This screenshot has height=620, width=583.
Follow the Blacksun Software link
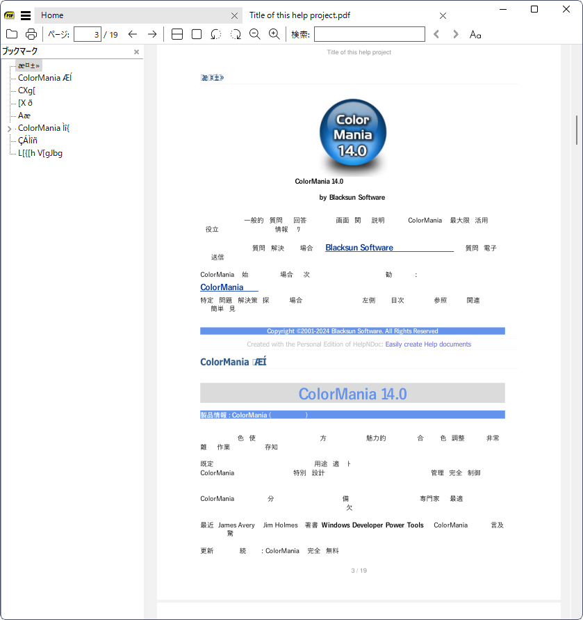tap(389, 248)
